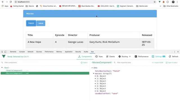Image resolution: width=180 pixels, height=101 pixels.
Task: Select the A New Hope cell
Action: pos(39,43)
